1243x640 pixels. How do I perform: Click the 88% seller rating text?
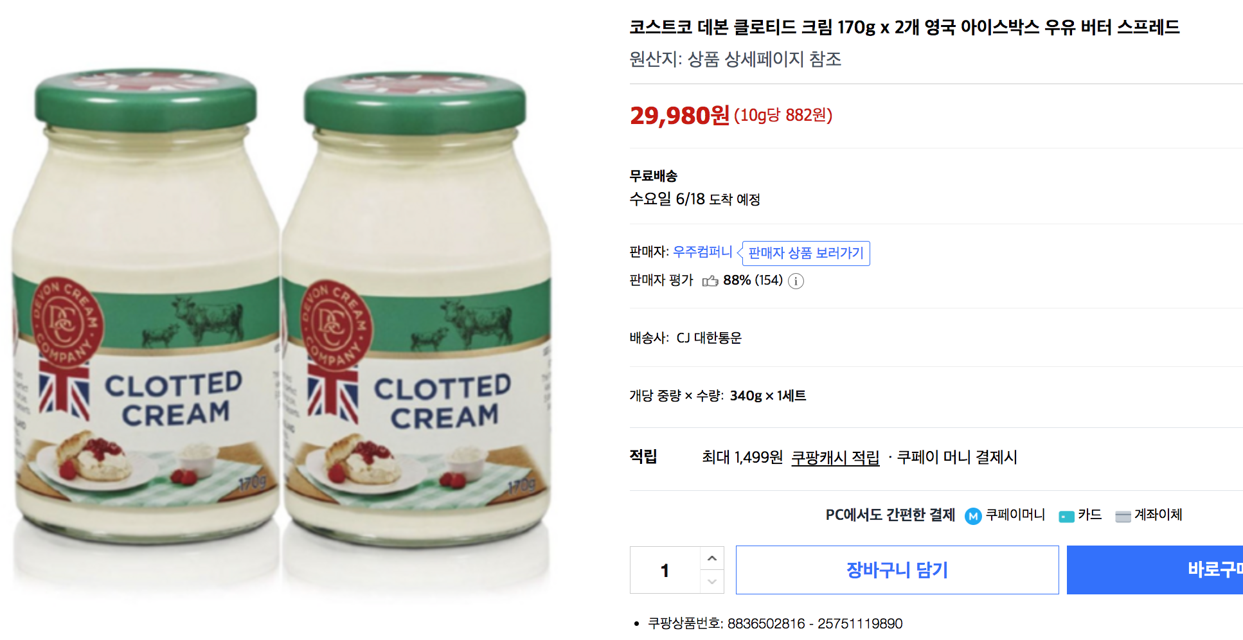(737, 280)
